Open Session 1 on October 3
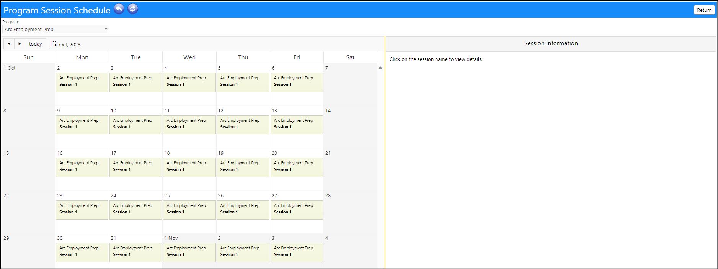The height and width of the screenshot is (269, 718). coord(135,82)
